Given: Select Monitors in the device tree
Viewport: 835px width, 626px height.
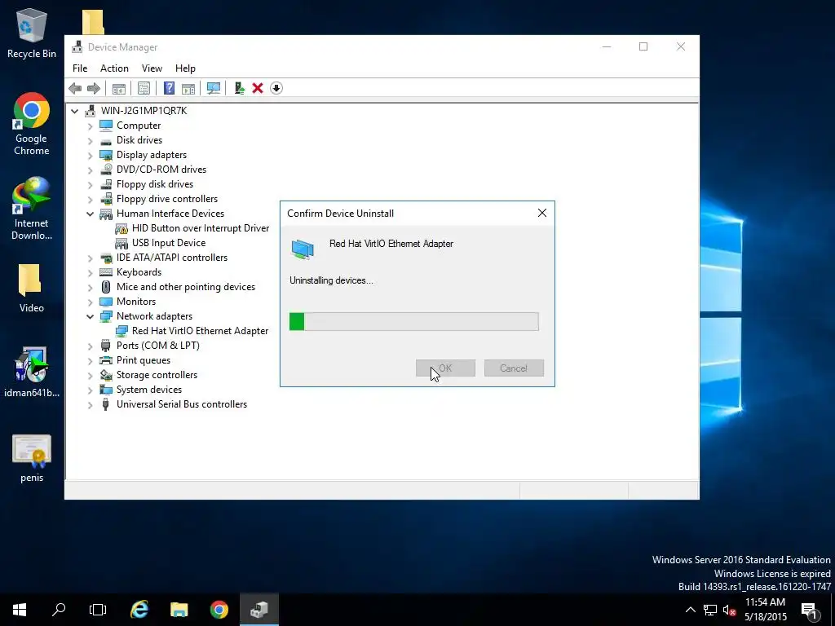Looking at the screenshot, I should [x=136, y=302].
